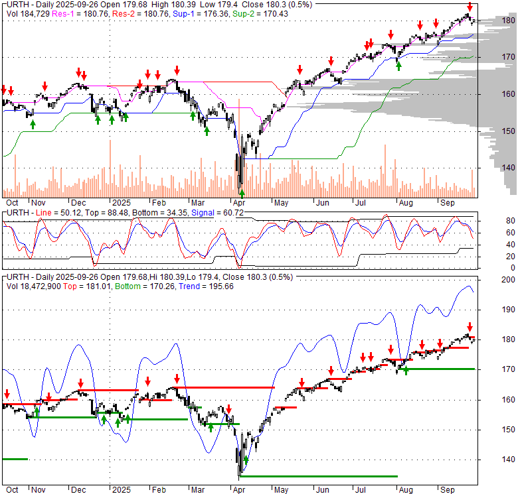Select the Sup-1 = 176.36 label
This screenshot has height=494, width=518.
(201, 14)
